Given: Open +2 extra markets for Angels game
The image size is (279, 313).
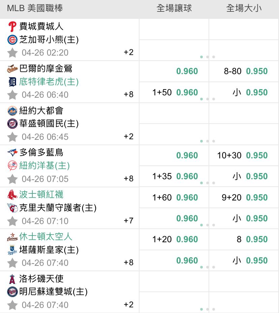Looking at the screenshot, I should (129, 305).
